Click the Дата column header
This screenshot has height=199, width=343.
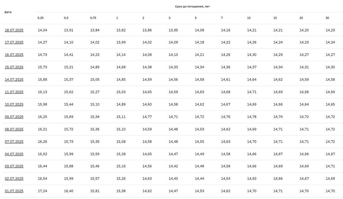8,12
